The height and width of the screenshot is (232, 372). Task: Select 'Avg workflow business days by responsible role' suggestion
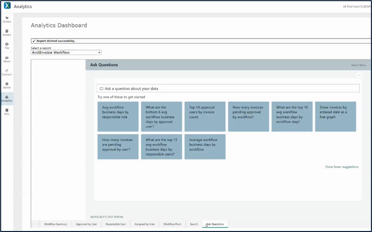pos(118,116)
